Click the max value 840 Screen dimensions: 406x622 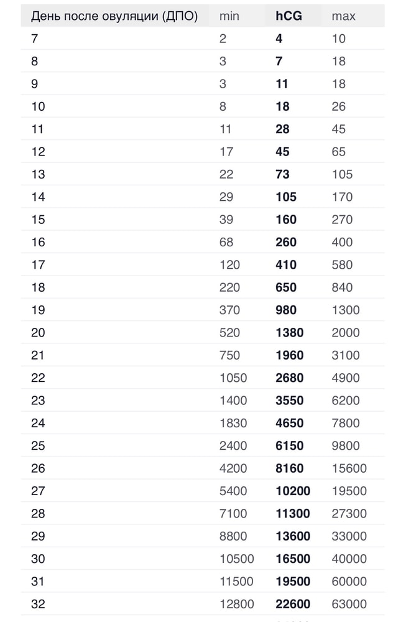[342, 287]
